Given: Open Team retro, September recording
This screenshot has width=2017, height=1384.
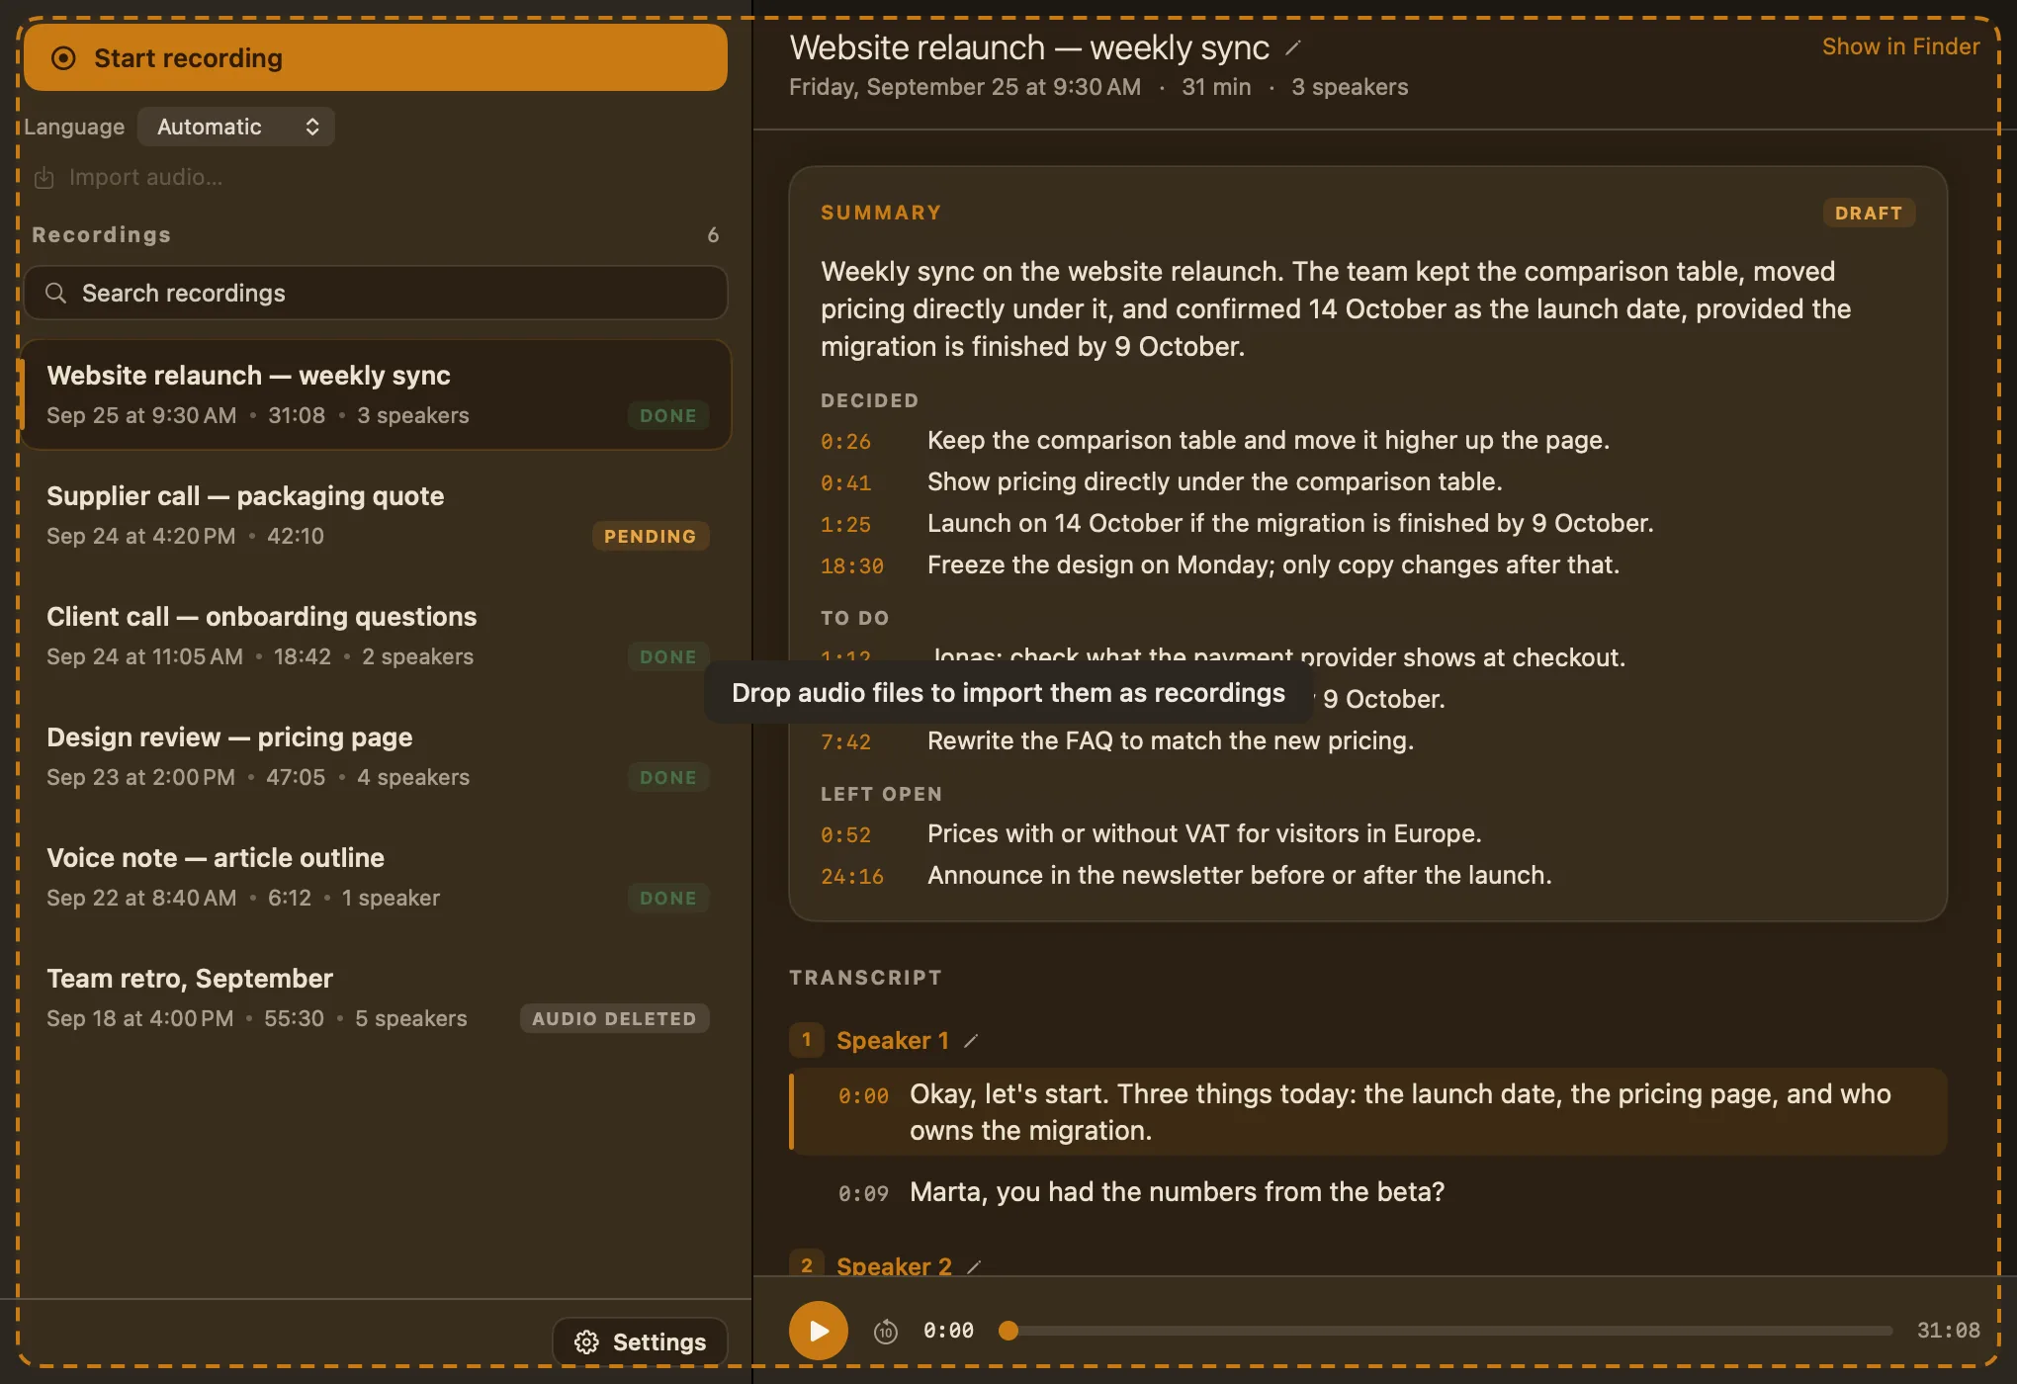Looking at the screenshot, I should (x=376, y=997).
